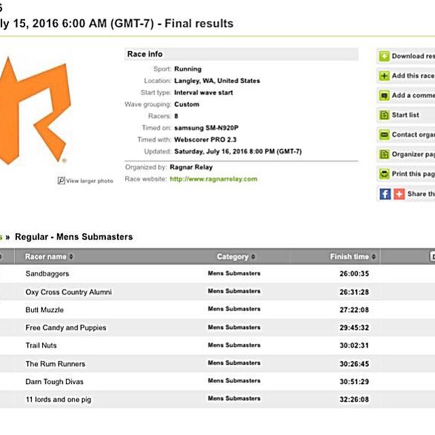Click the Download results green icon

(x=384, y=56)
